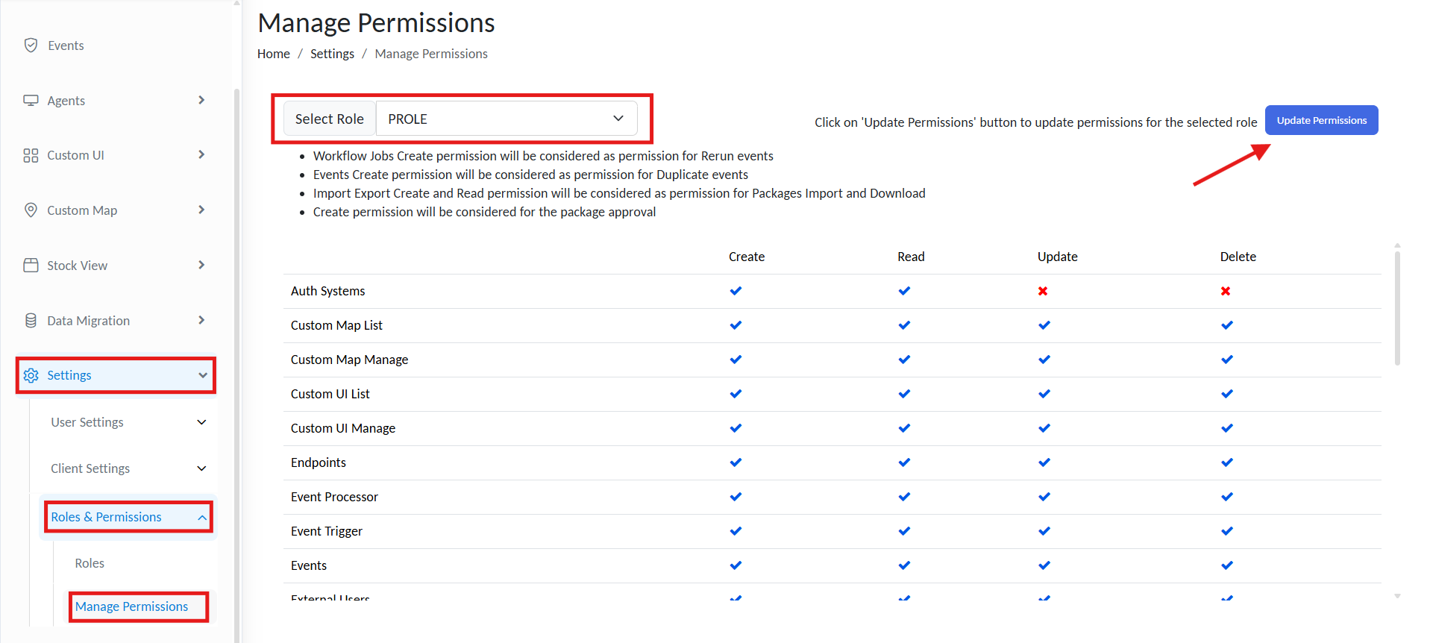The height and width of the screenshot is (643, 1430).
Task: Go to Home via breadcrumb link
Action: tap(273, 54)
